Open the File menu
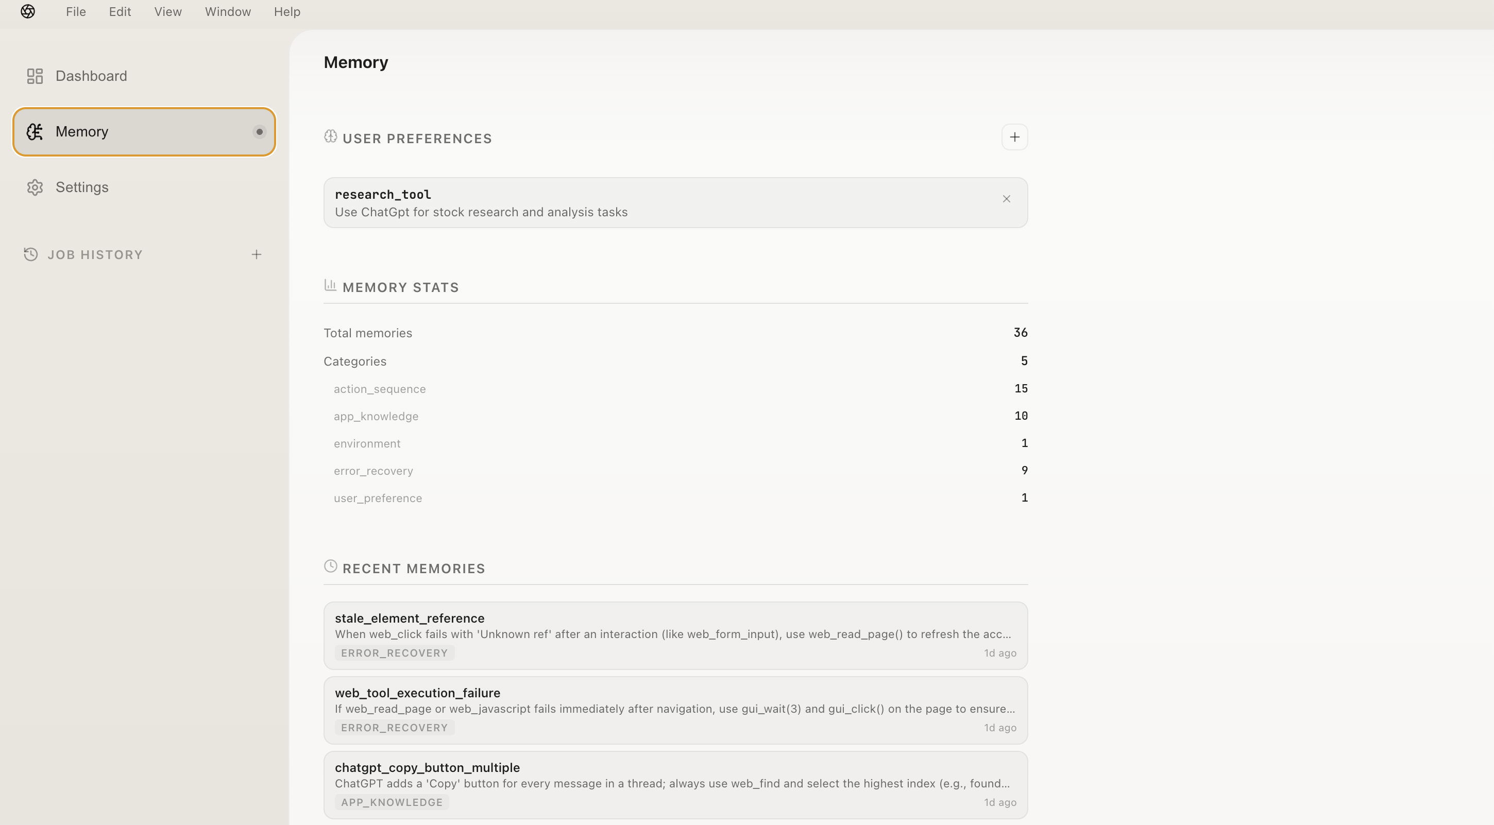 pos(75,12)
